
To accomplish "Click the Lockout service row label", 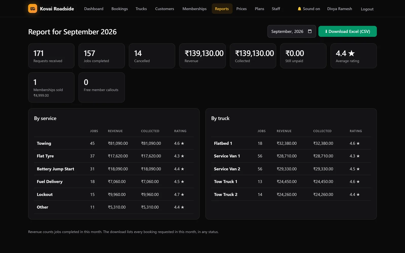I will (x=45, y=194).
